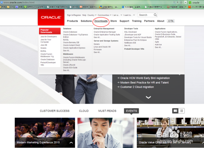Click Solaris in Popular Downloads
The width and height of the screenshot is (204, 148).
[43, 48]
